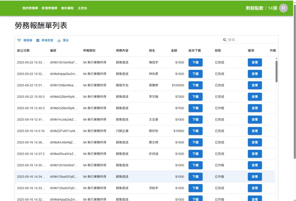Open the R user avatar

283,8
